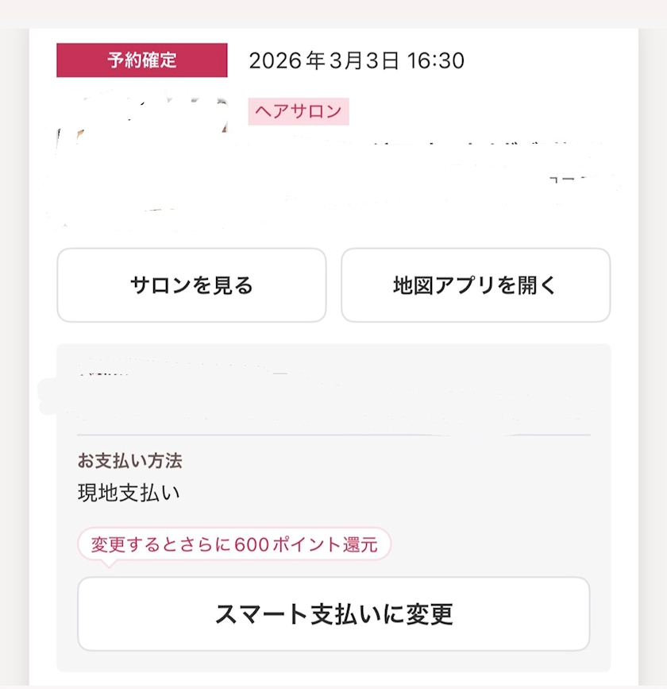Tap the 16:30 reservation time
667x689 pixels.
pos(436,60)
